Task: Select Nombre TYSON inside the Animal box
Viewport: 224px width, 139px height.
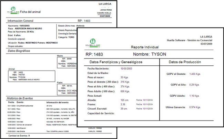Action: click(22, 77)
